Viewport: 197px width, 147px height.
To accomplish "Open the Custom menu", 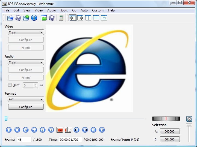I will 98,10.
